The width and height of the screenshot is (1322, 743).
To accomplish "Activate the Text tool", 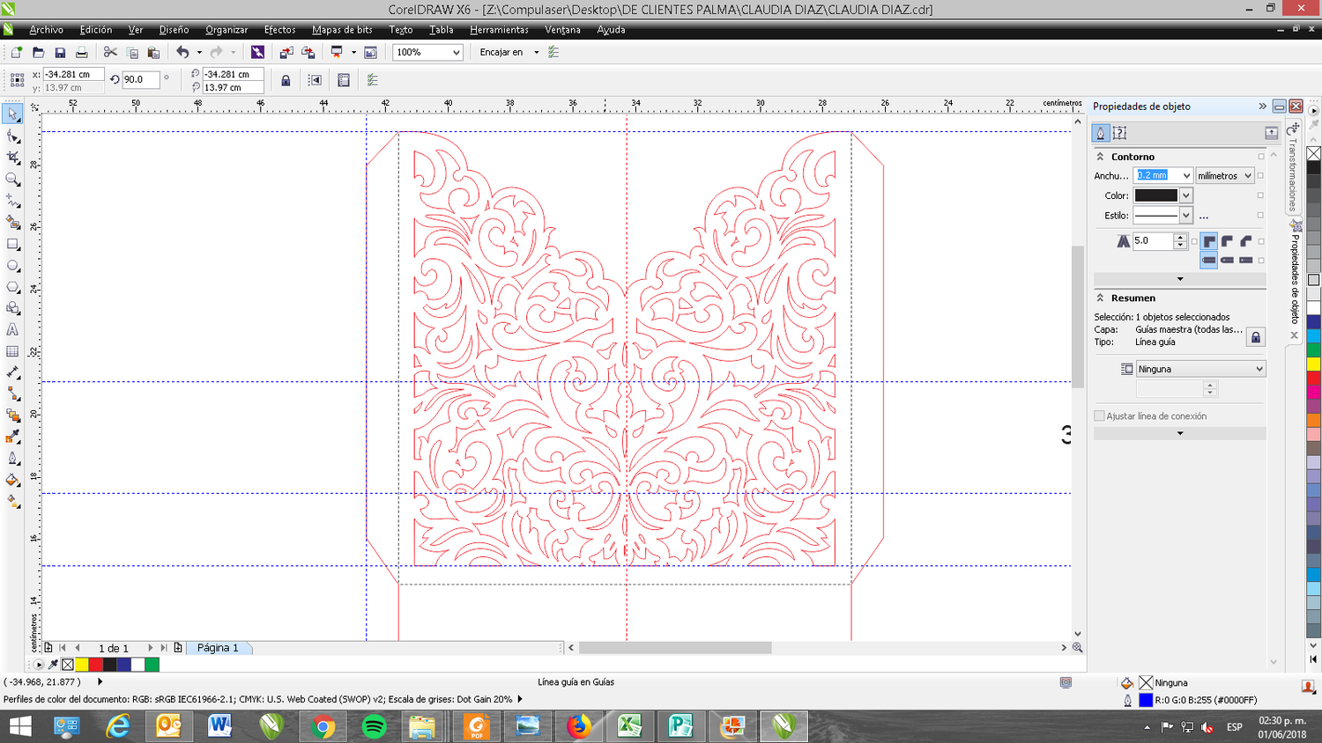I will click(x=12, y=330).
